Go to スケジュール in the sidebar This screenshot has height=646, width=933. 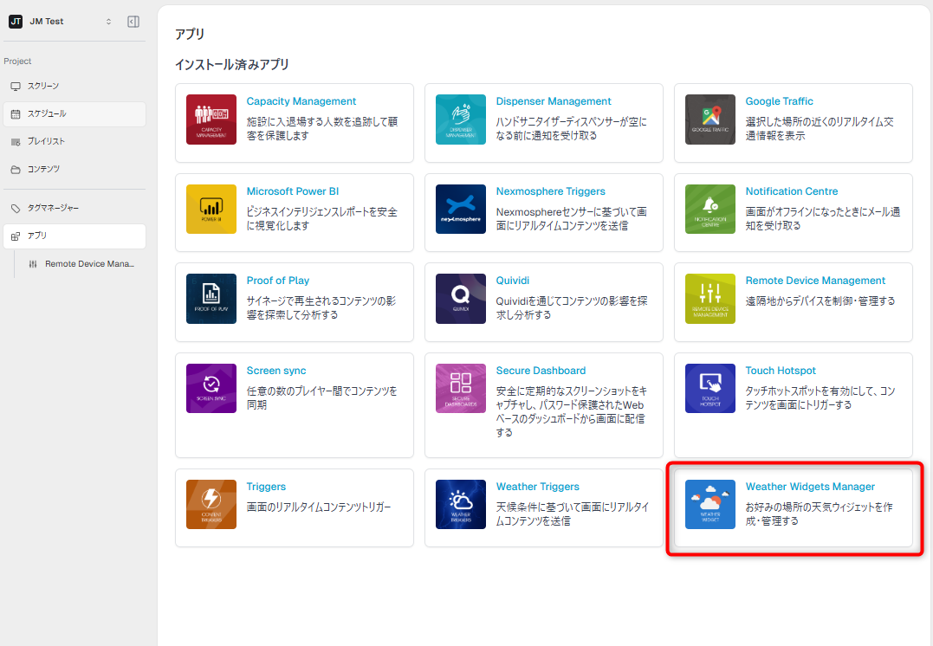[x=75, y=113]
